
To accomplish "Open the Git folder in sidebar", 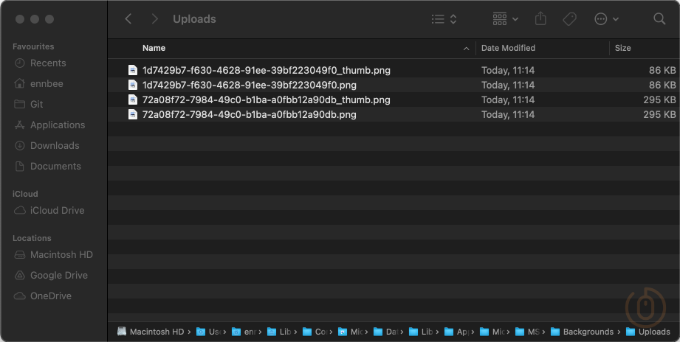I will coord(36,105).
